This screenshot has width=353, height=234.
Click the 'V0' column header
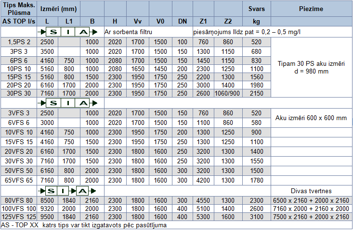160,21
